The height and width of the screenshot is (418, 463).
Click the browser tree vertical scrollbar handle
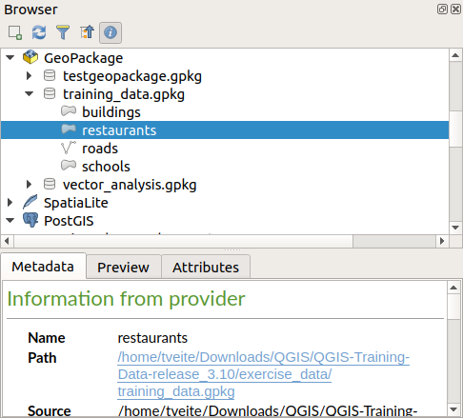(x=455, y=129)
